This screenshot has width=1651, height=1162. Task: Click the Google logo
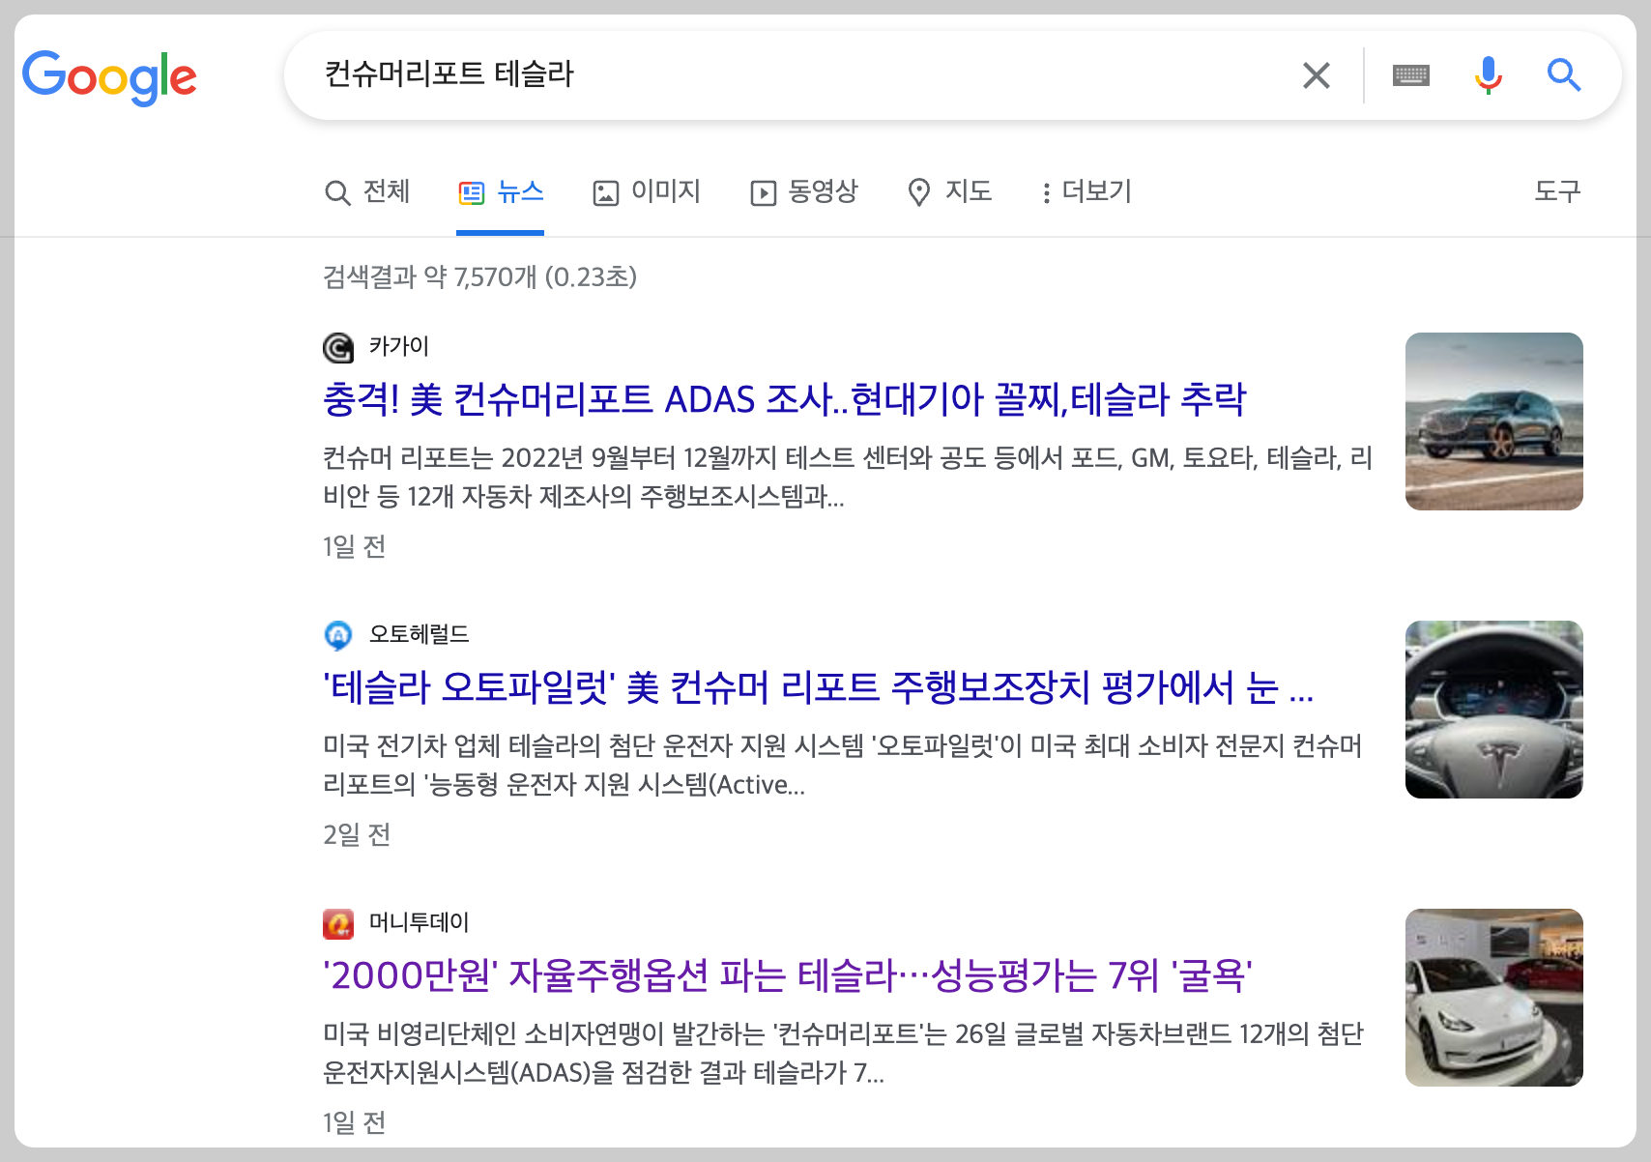click(x=109, y=77)
